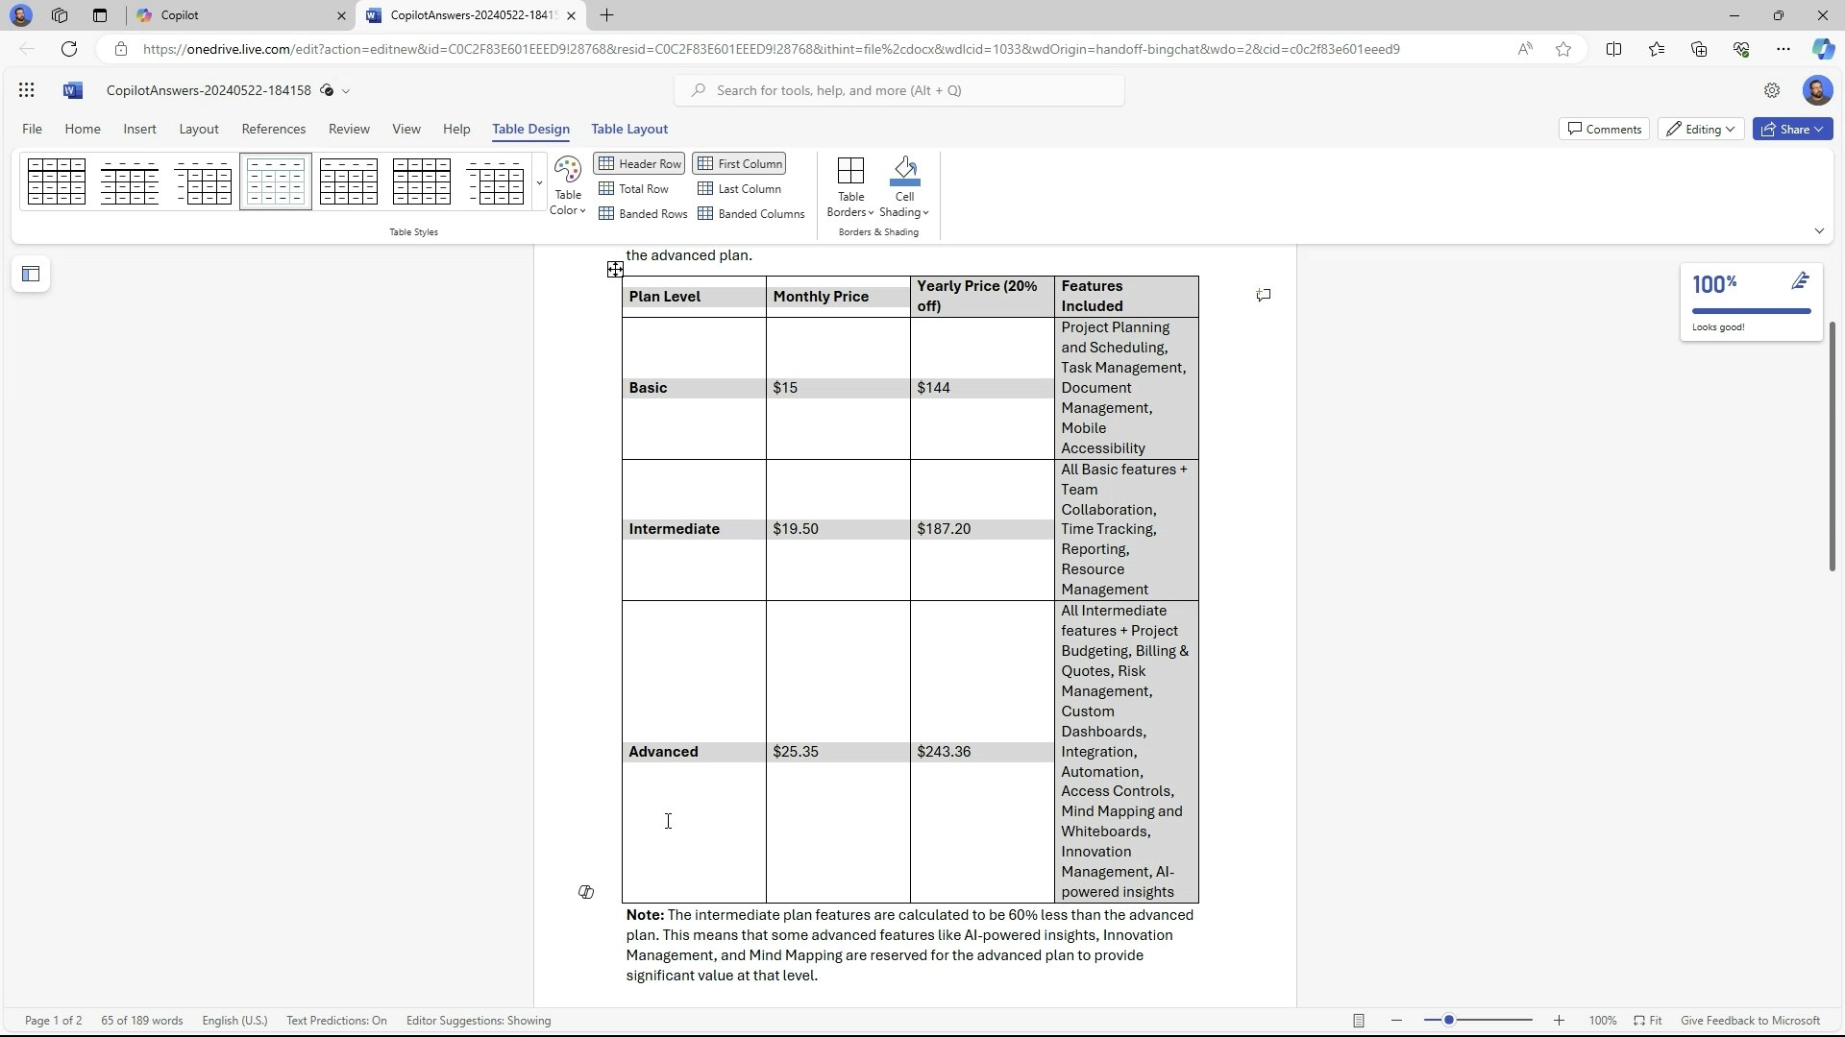Open the Editor pen icon in score card
This screenshot has width=1845, height=1037.
click(1800, 281)
